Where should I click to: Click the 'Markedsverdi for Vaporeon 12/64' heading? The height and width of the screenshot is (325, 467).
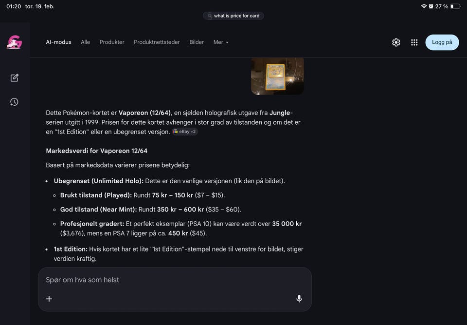coord(96,151)
